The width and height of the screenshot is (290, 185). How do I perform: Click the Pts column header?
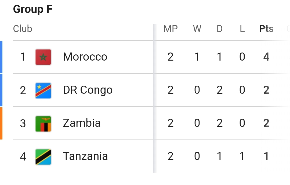266,29
